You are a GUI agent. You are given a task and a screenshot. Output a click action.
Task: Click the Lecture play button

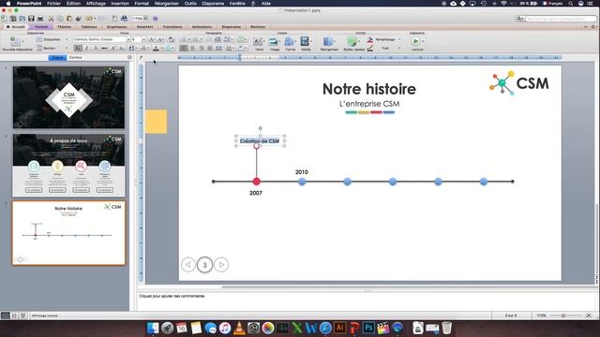(x=416, y=41)
